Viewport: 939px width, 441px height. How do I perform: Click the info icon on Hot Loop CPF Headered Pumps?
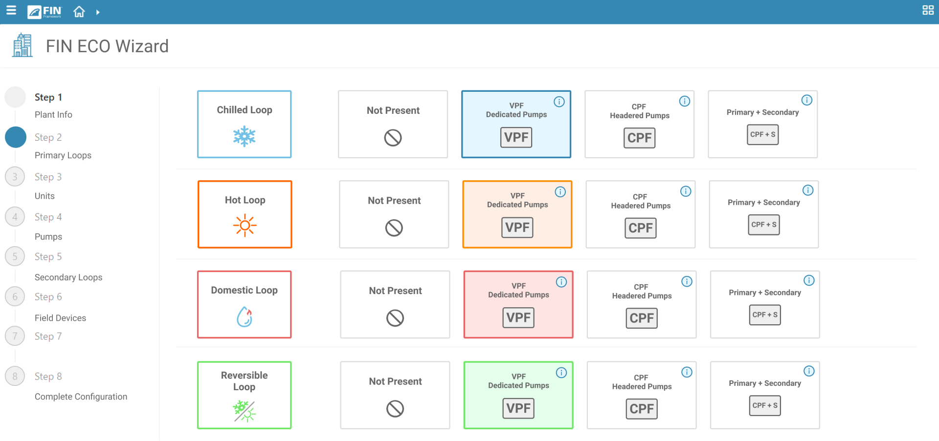coord(685,191)
